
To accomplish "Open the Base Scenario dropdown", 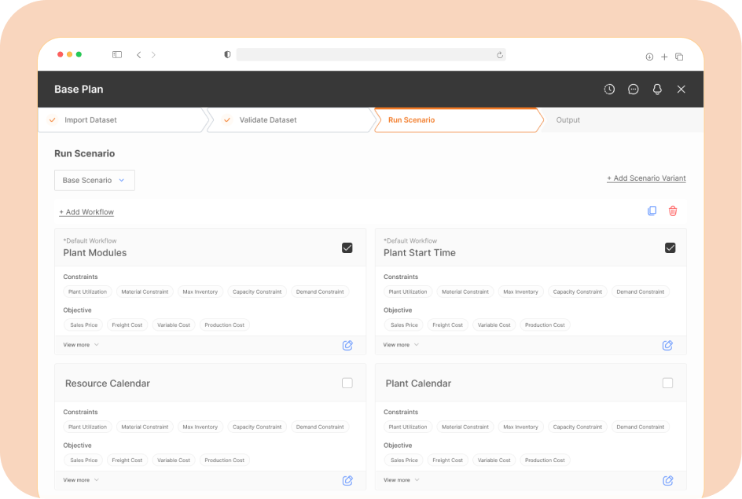I will [94, 180].
